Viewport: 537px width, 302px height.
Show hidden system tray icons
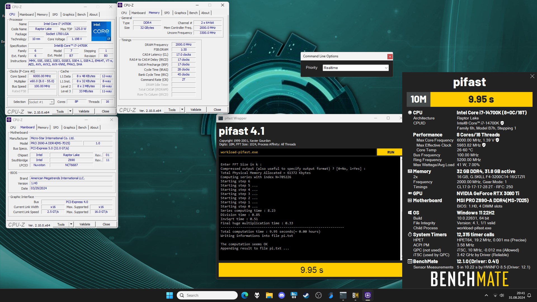(486, 295)
